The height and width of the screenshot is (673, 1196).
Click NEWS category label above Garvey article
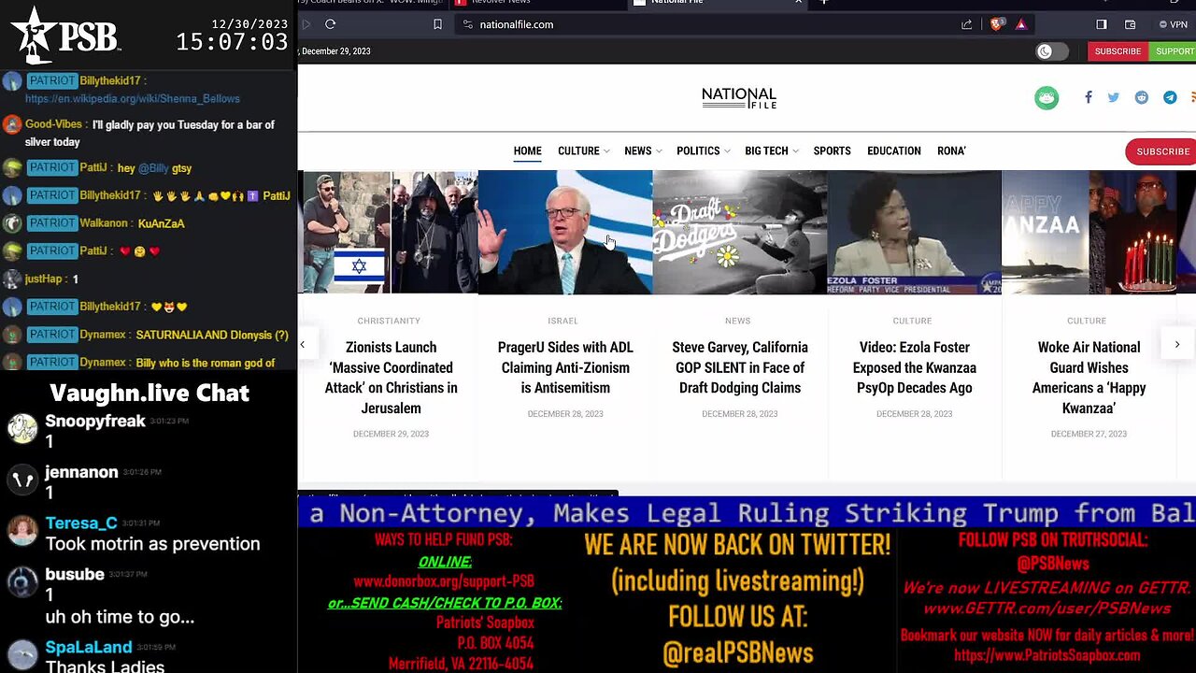(737, 322)
